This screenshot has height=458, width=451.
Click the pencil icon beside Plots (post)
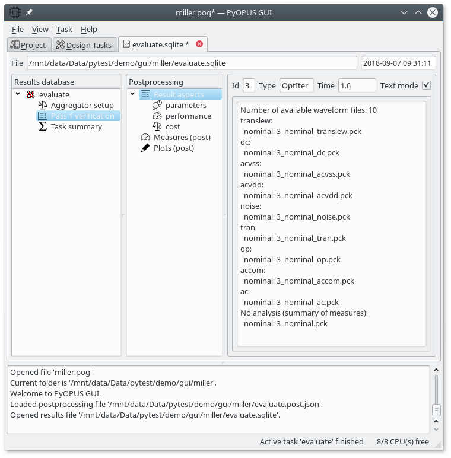pos(145,148)
